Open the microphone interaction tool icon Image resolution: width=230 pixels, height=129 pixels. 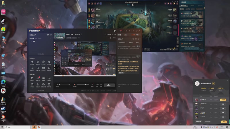tap(32, 62)
